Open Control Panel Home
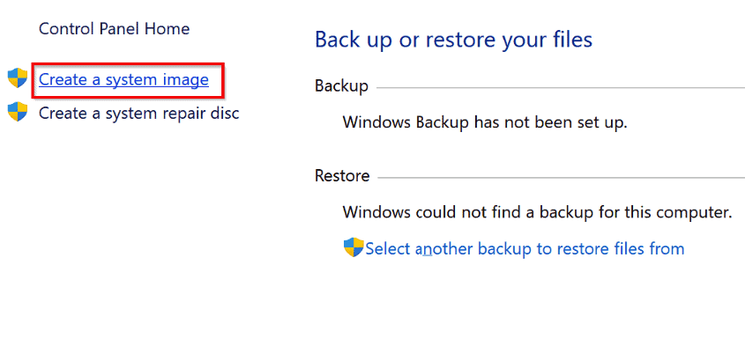Screen dimensions: 745x361 [x=114, y=29]
